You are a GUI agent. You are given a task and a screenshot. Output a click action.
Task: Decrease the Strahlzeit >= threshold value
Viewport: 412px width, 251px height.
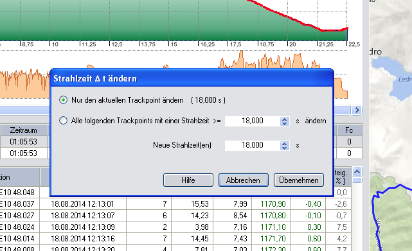284,123
